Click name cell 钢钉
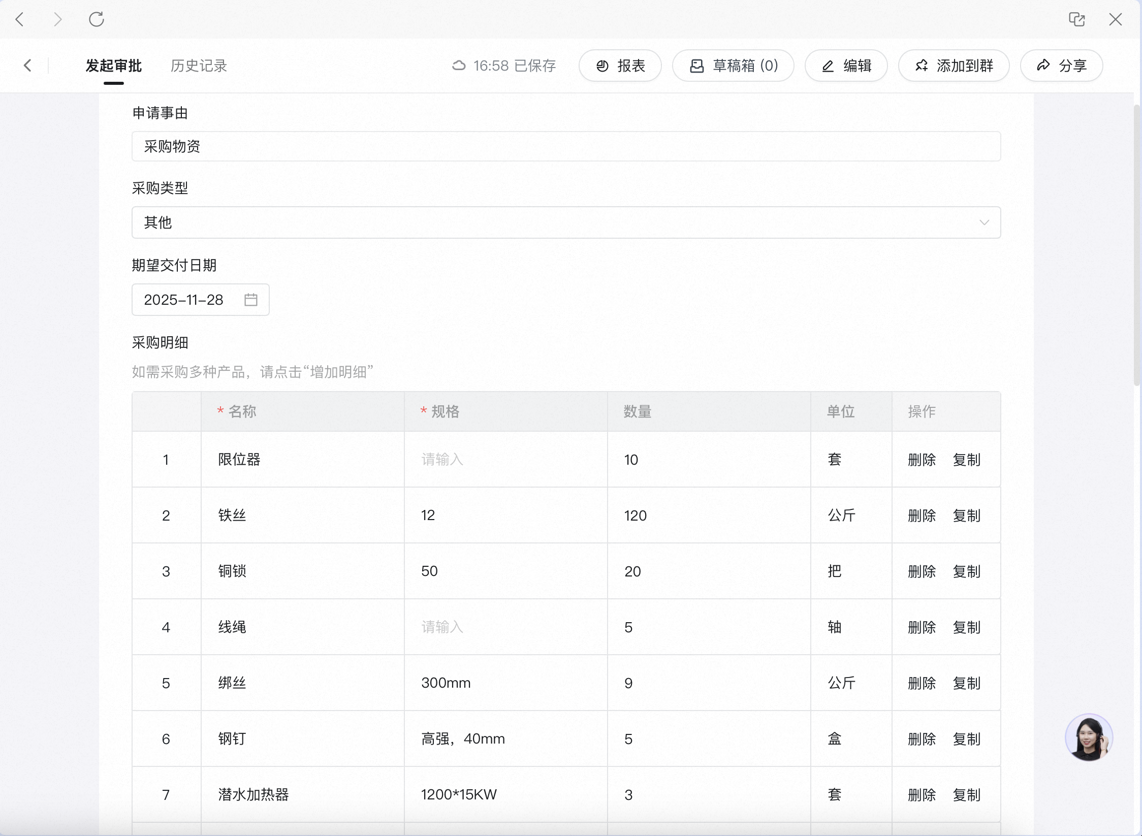The height and width of the screenshot is (836, 1142). 303,739
